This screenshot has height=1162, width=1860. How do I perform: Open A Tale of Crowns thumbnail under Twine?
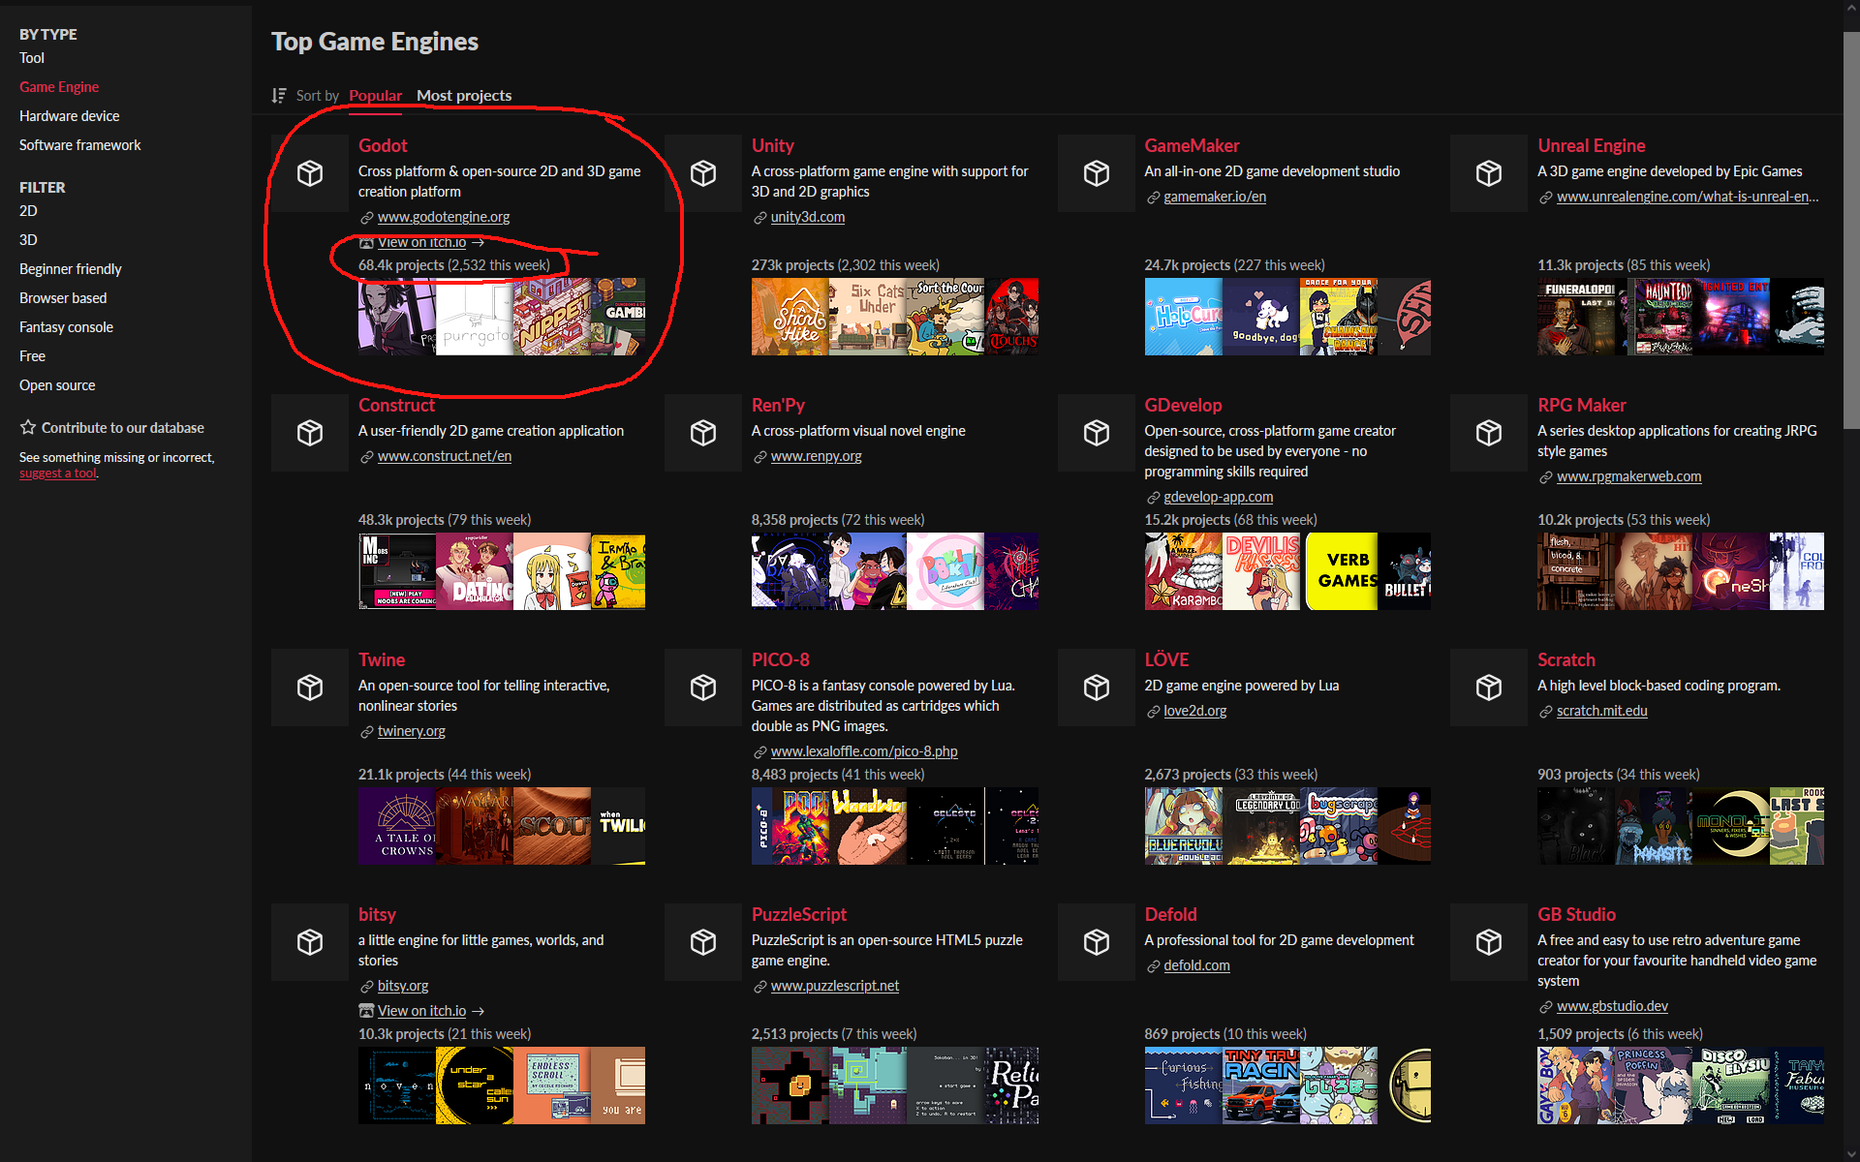(397, 826)
